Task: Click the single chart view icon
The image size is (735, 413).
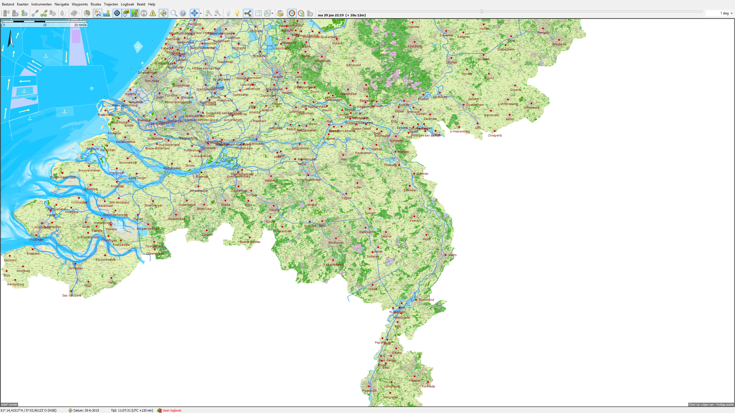Action: coord(258,13)
